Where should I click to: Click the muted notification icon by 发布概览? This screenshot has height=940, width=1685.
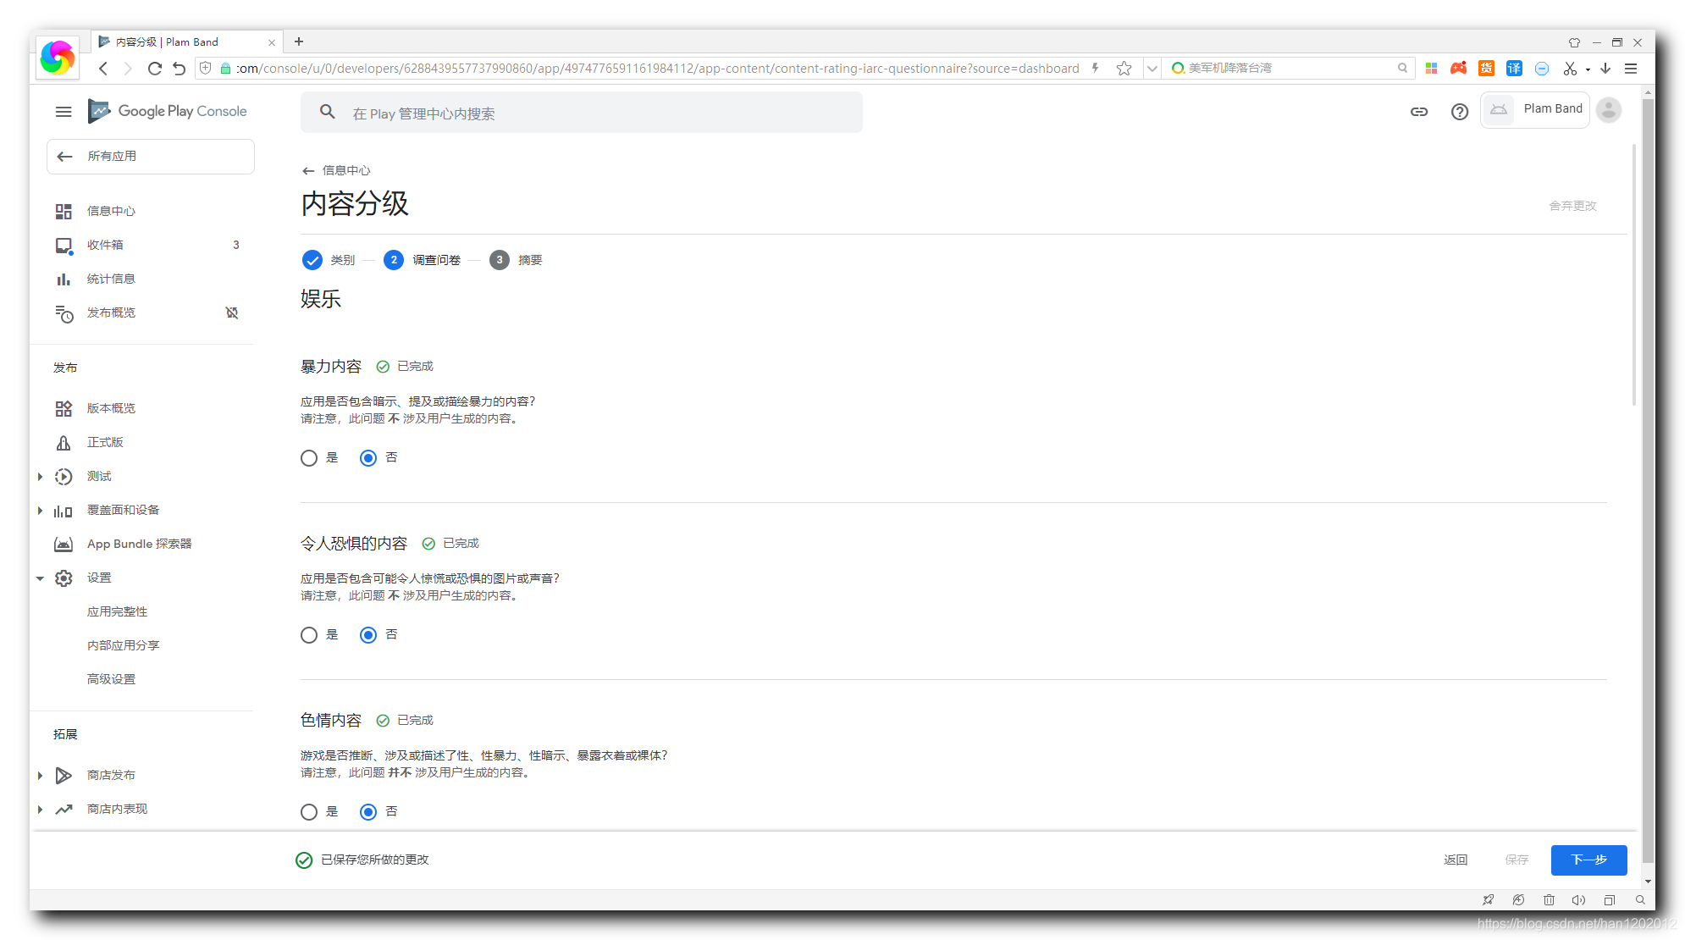(x=232, y=312)
